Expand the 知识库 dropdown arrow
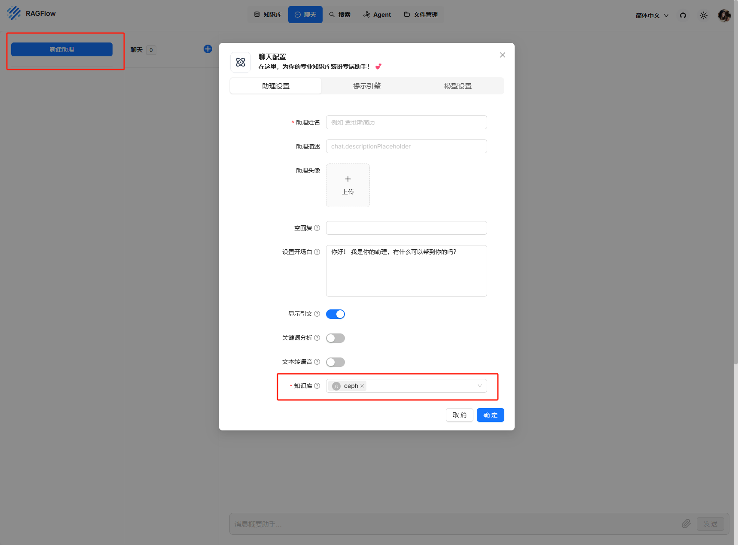This screenshot has height=545, width=738. point(480,386)
